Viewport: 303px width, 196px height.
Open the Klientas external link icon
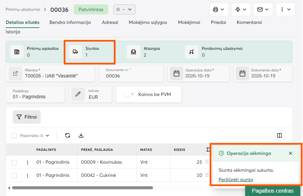(x=15, y=73)
